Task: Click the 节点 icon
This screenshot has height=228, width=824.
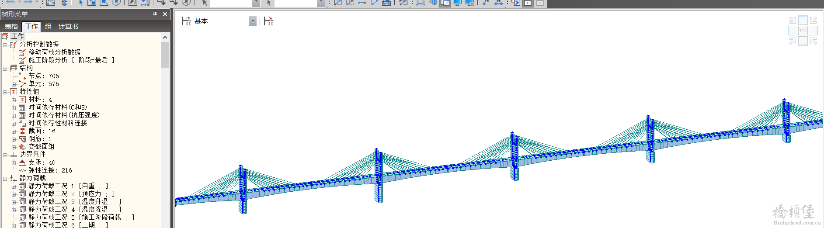Action: click(22, 76)
